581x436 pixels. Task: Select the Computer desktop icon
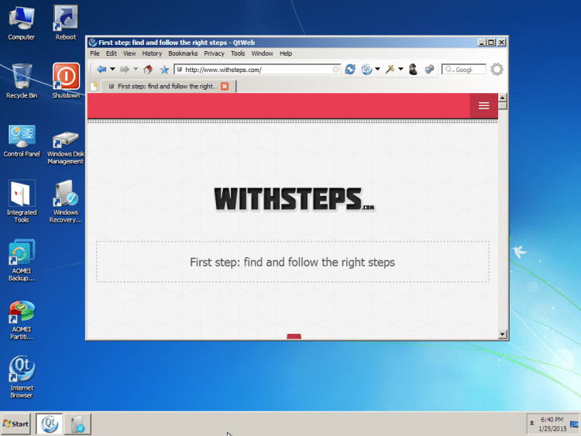point(22,23)
